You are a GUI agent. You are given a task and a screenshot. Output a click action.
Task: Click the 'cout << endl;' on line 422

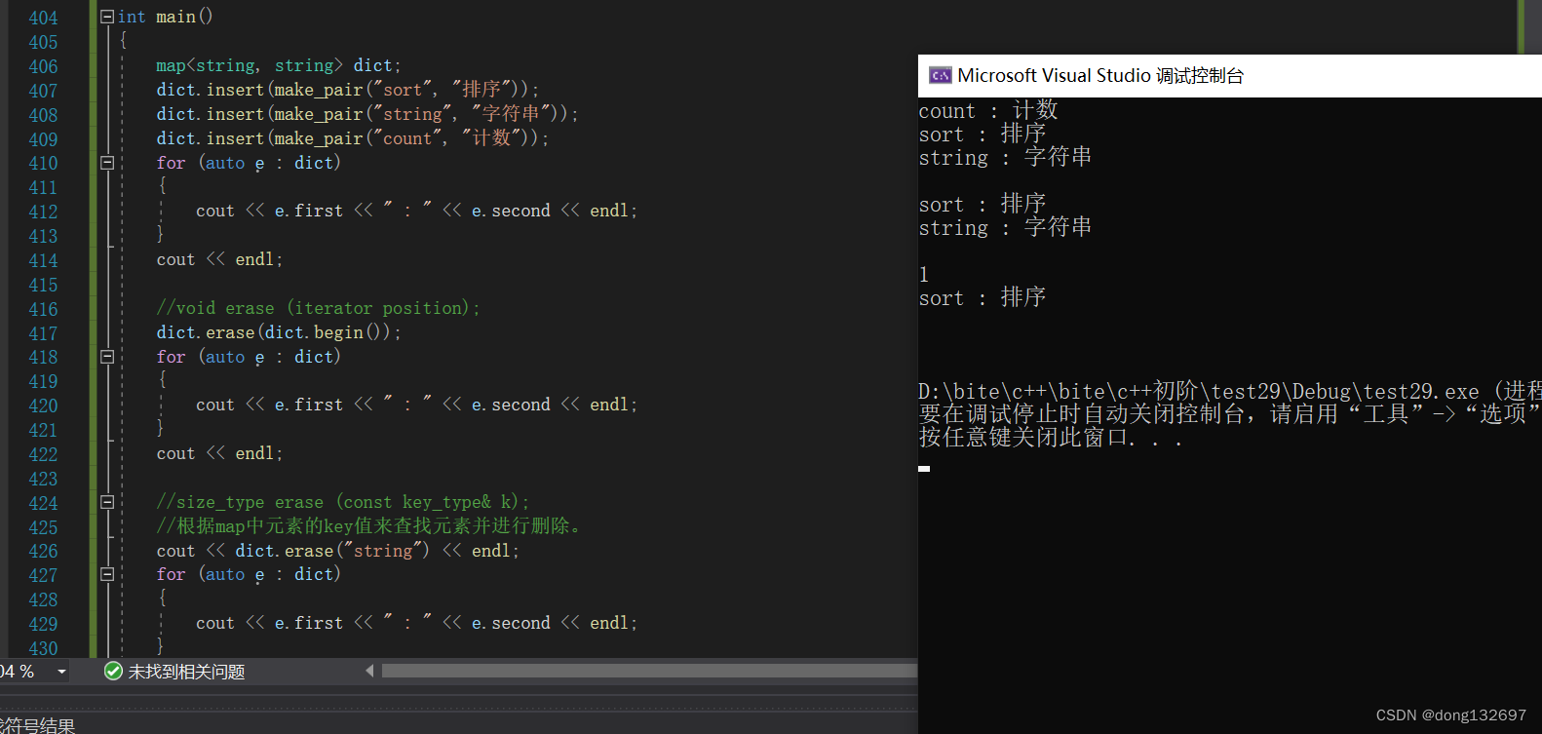tap(219, 453)
